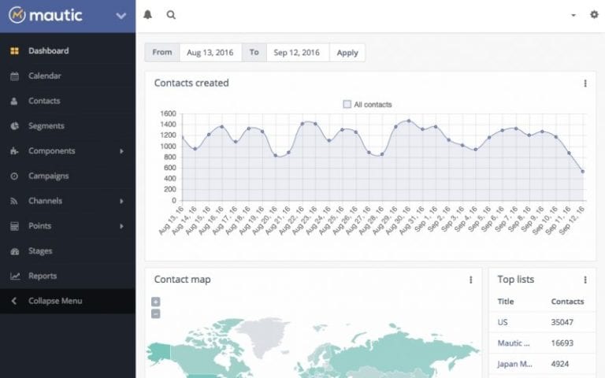Open the user account dropdown caret

click(x=573, y=15)
